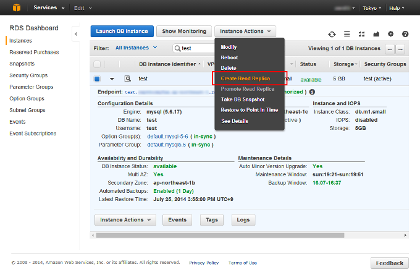Open Event Subscriptions in the sidebar
The width and height of the screenshot is (420, 272).
click(33, 134)
